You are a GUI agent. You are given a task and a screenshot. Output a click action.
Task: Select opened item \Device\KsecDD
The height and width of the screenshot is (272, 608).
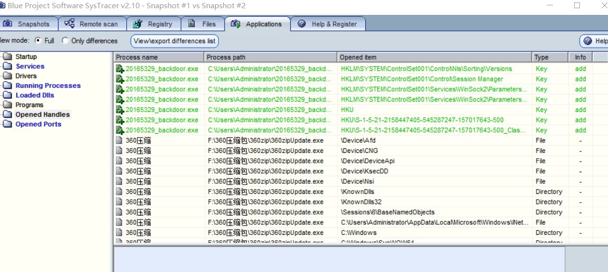coord(364,171)
